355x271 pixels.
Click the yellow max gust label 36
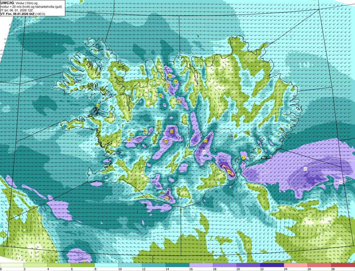click(229, 172)
